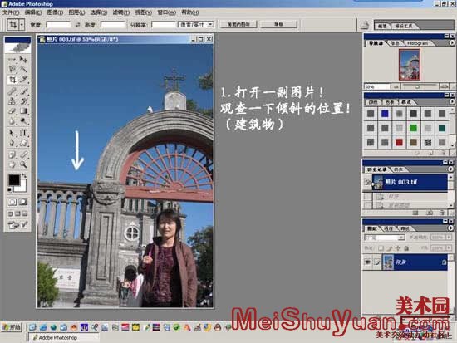Select the History Brush tool
Viewport: 457px width, 343px height.
[23, 101]
